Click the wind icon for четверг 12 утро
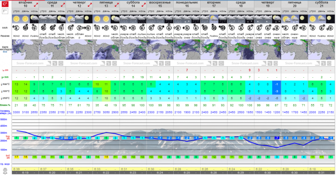 [x=70, y=28]
